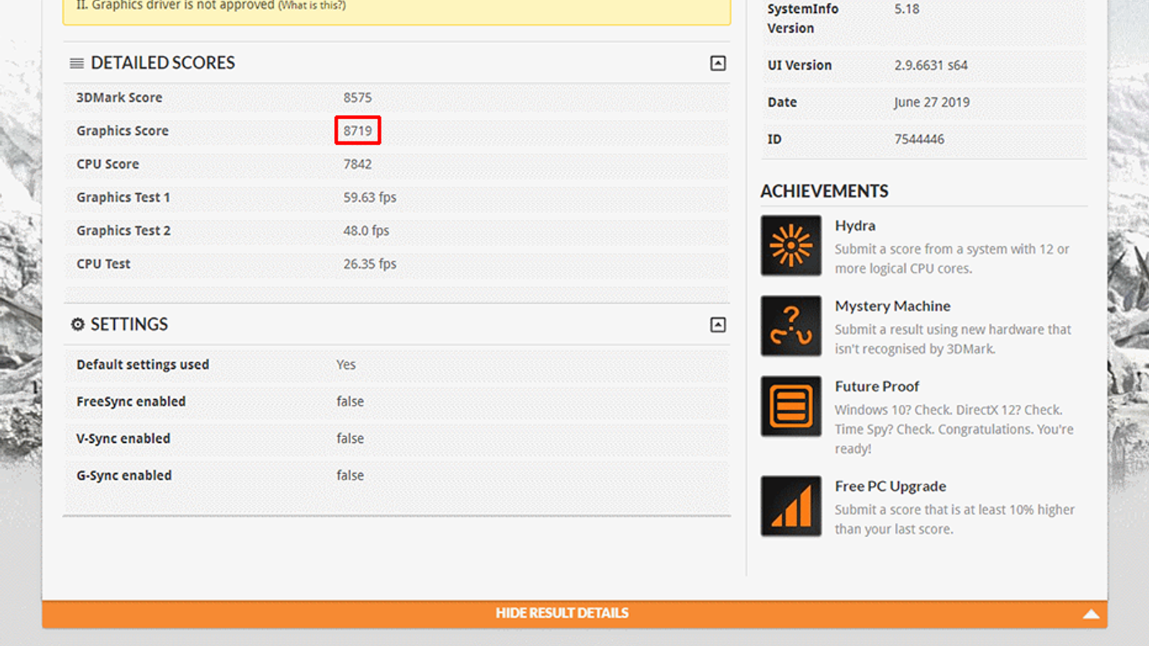Image resolution: width=1149 pixels, height=646 pixels.
Task: Click the G-Sync enabled label
Action: tap(124, 476)
